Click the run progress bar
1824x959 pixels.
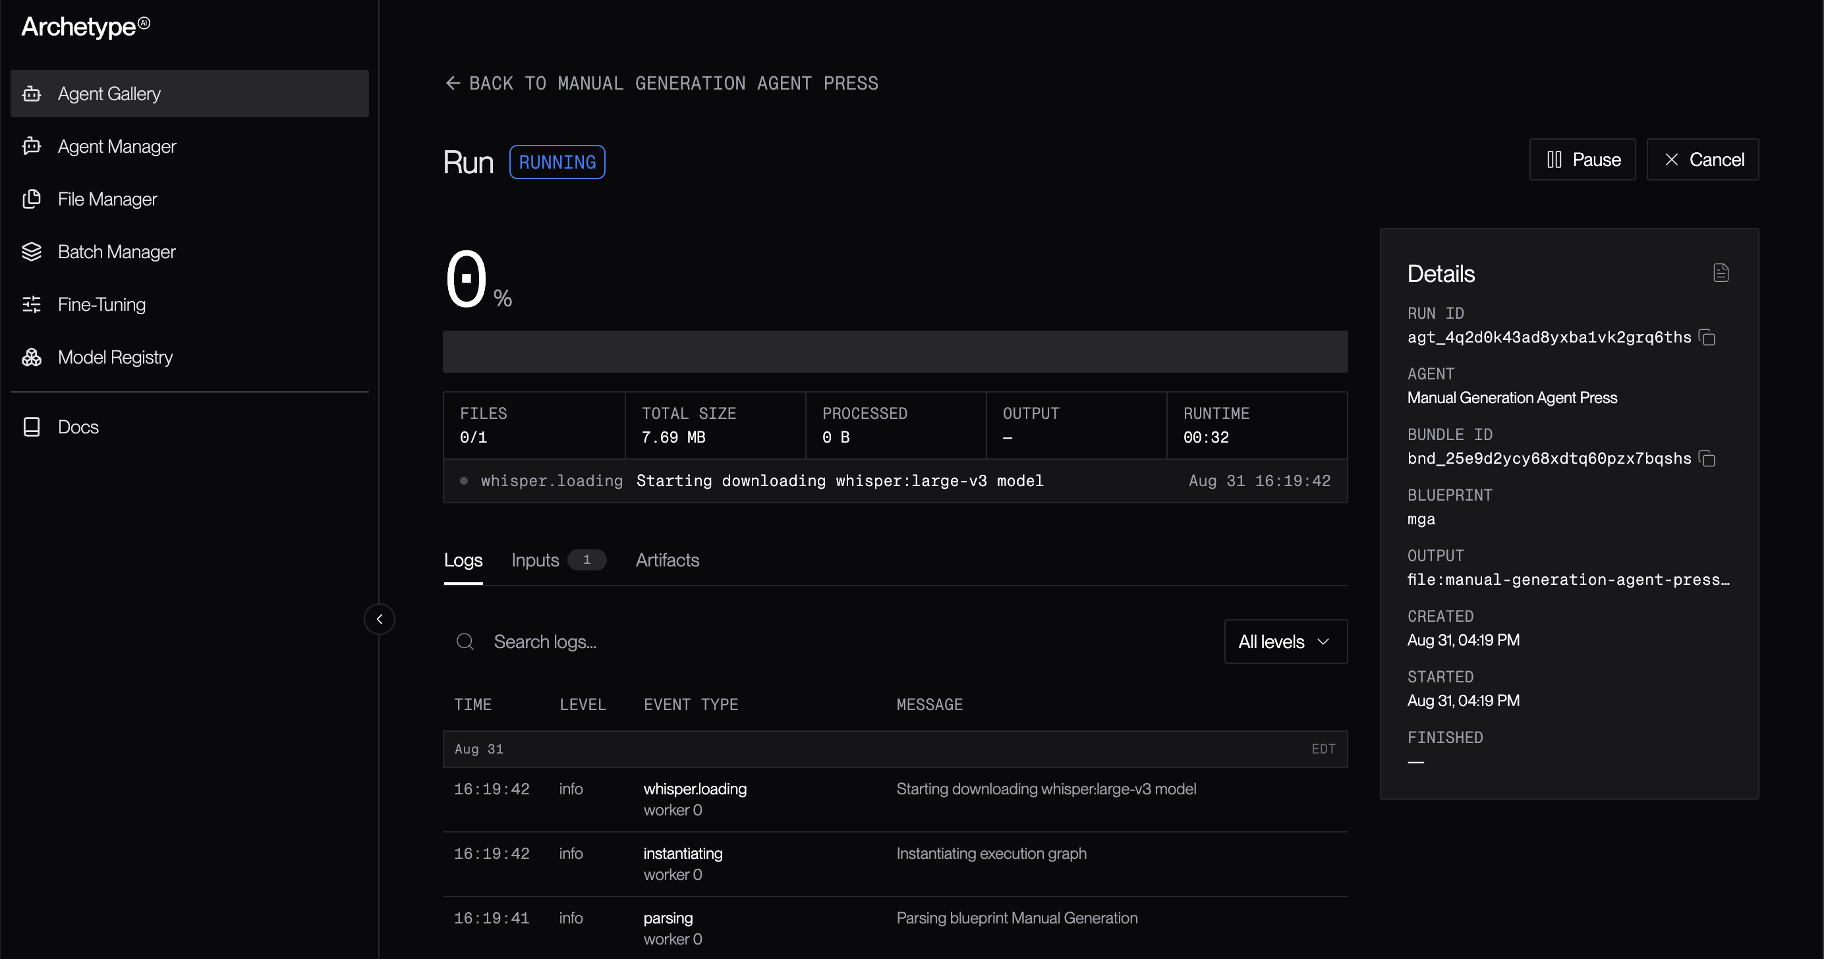895,352
